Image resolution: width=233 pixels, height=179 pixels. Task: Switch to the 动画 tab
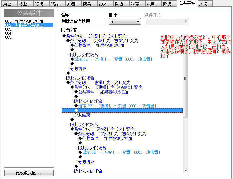coord(153,3)
